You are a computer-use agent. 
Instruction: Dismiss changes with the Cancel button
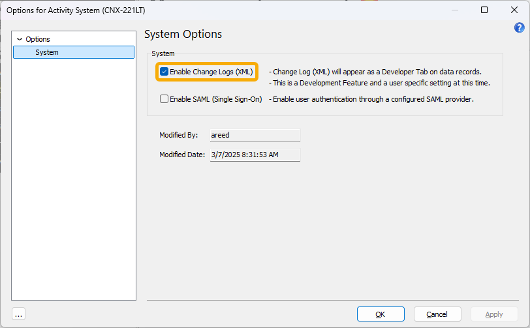[x=437, y=314]
